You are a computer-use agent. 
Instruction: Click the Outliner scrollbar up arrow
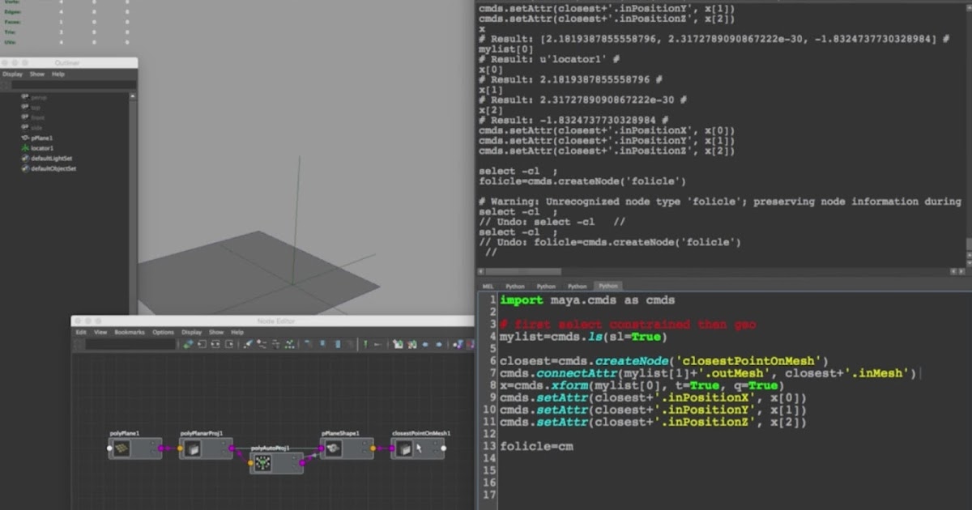(133, 96)
